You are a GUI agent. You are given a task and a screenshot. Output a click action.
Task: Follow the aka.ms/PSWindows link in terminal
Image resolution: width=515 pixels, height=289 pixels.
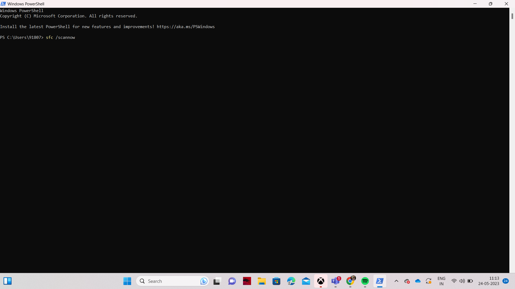pyautogui.click(x=185, y=26)
